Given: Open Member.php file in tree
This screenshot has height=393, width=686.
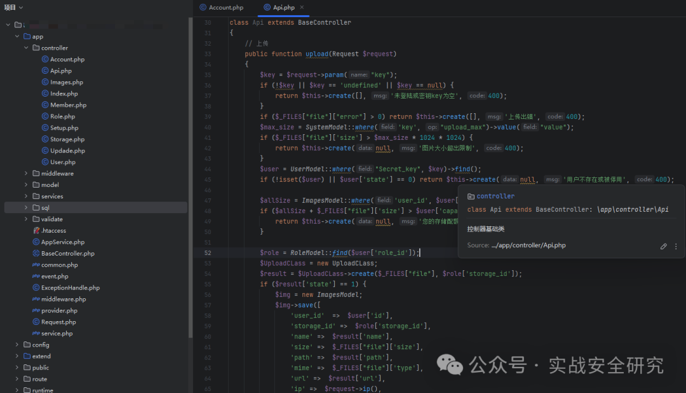Looking at the screenshot, I should click(x=68, y=105).
